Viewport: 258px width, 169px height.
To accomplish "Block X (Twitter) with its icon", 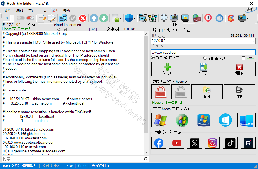I will [x=194, y=143].
